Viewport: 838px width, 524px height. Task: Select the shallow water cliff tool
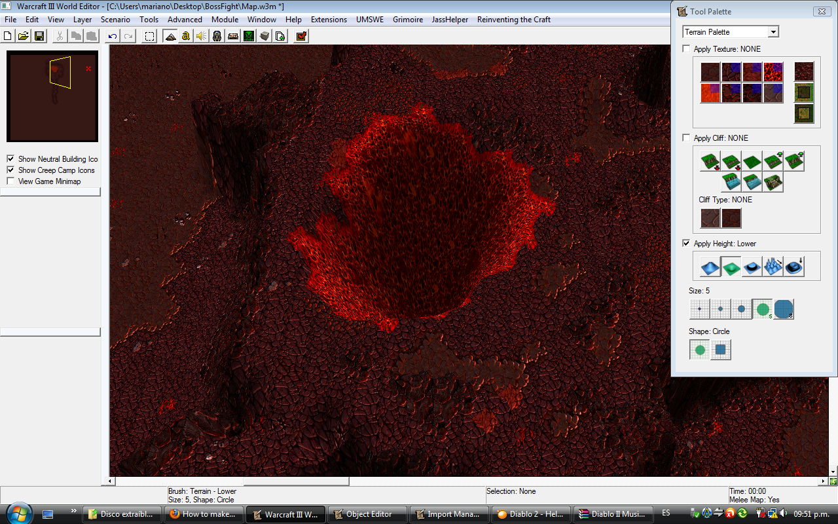coord(752,182)
